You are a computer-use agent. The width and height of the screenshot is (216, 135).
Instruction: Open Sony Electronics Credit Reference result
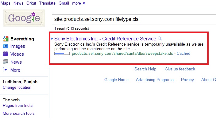click(x=105, y=39)
